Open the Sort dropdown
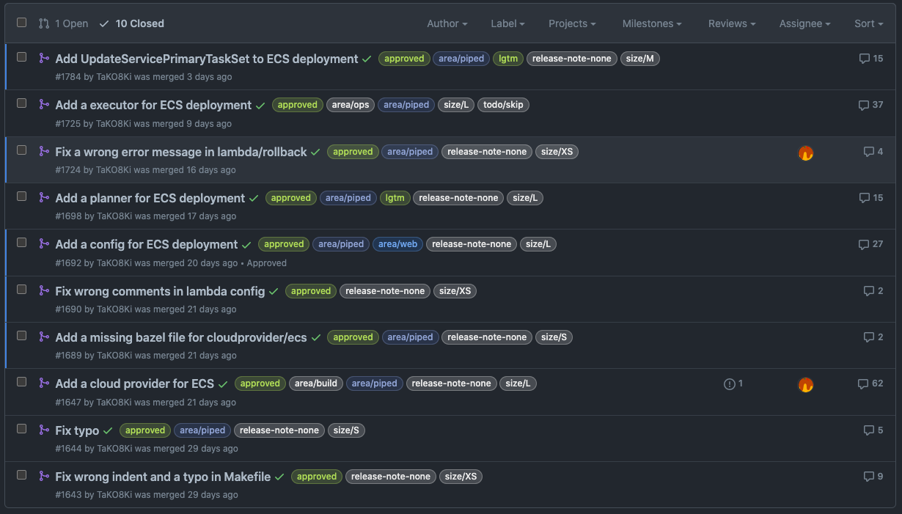Screen dimensions: 902x514 [869, 23]
